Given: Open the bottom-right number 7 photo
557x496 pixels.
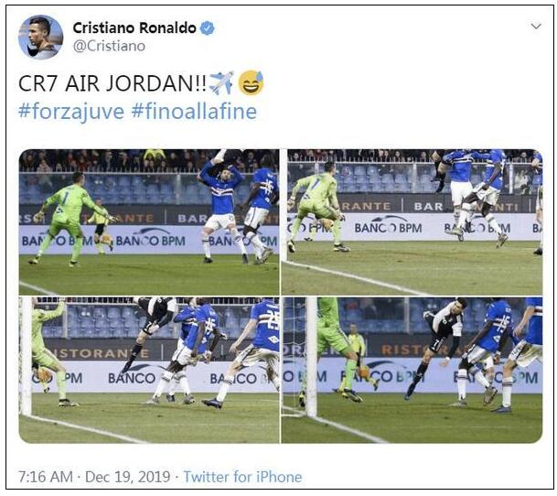Looking at the screenshot, I should point(412,370).
